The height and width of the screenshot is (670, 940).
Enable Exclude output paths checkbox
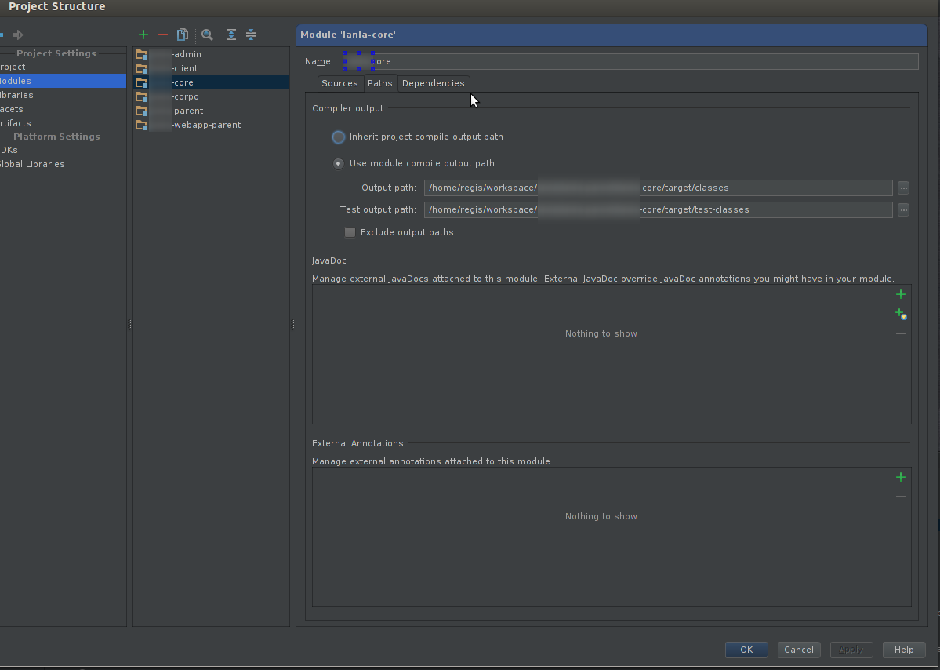350,233
